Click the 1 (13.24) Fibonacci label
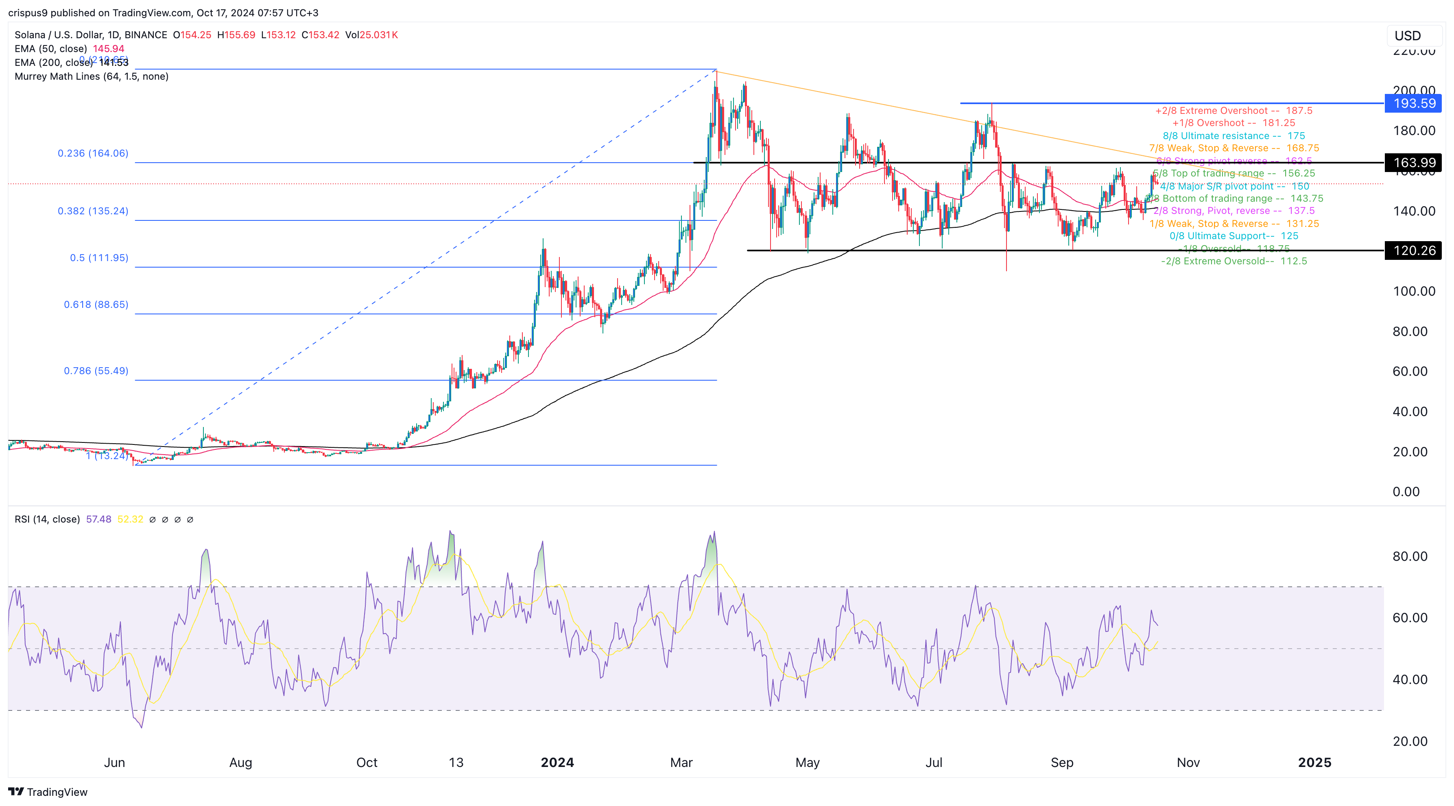The image size is (1454, 806). (x=107, y=456)
